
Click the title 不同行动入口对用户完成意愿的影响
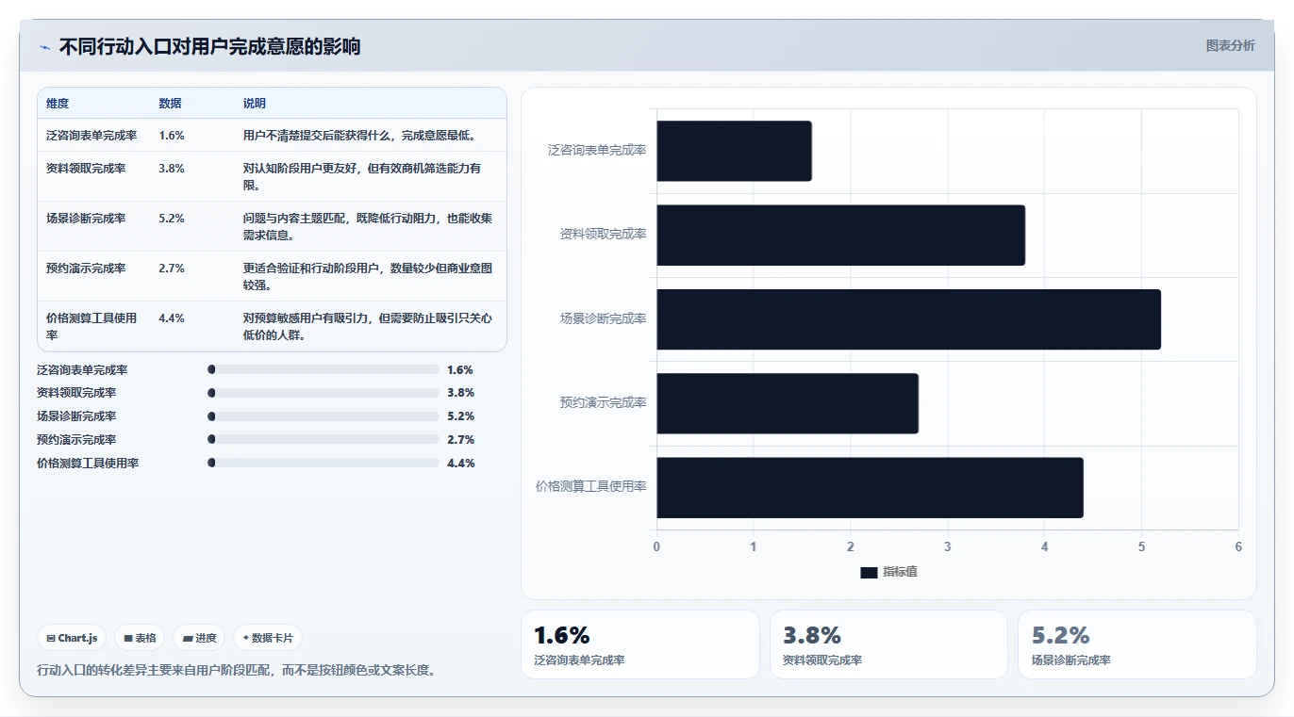click(x=209, y=47)
